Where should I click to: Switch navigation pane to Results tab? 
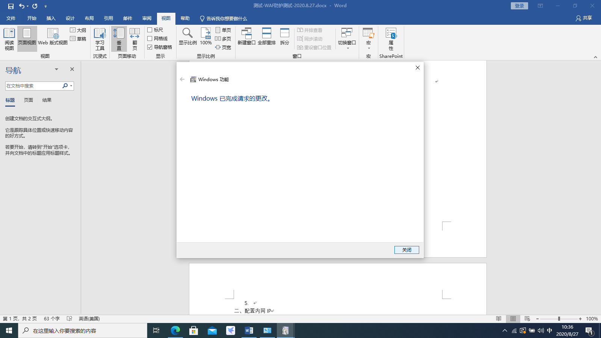[47, 100]
